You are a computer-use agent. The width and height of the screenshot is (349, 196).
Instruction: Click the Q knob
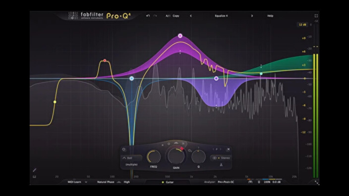[198, 157]
